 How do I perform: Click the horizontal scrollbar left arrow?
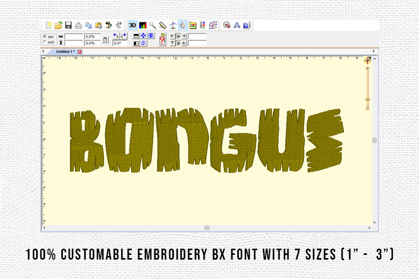45,228
